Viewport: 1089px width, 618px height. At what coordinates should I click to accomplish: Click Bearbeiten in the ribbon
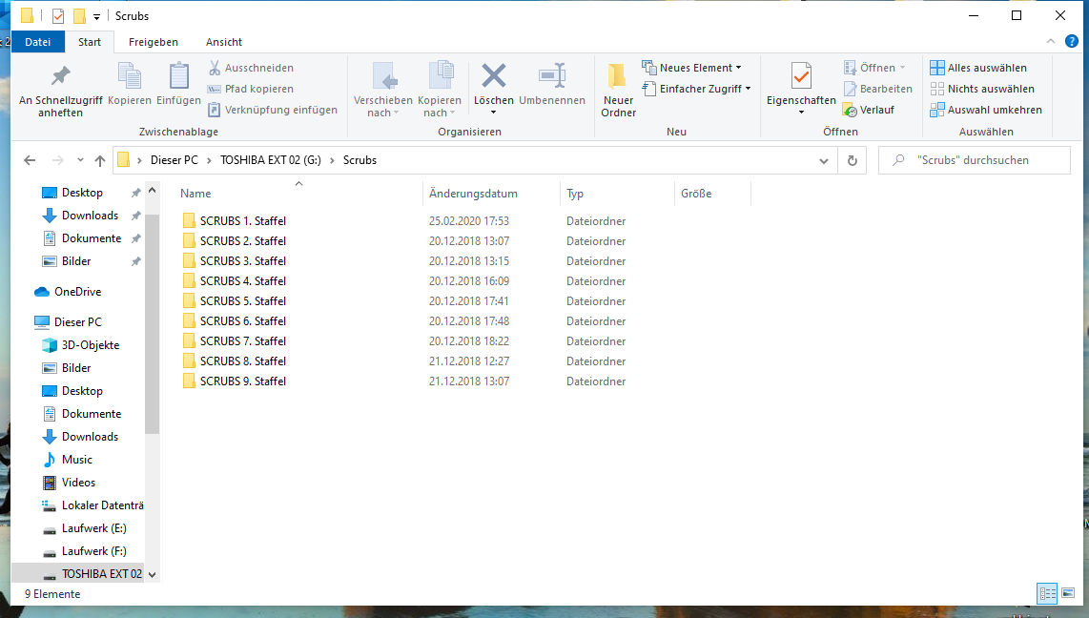[x=878, y=89]
